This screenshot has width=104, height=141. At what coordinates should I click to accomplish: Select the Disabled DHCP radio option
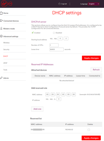coord(54,33)
